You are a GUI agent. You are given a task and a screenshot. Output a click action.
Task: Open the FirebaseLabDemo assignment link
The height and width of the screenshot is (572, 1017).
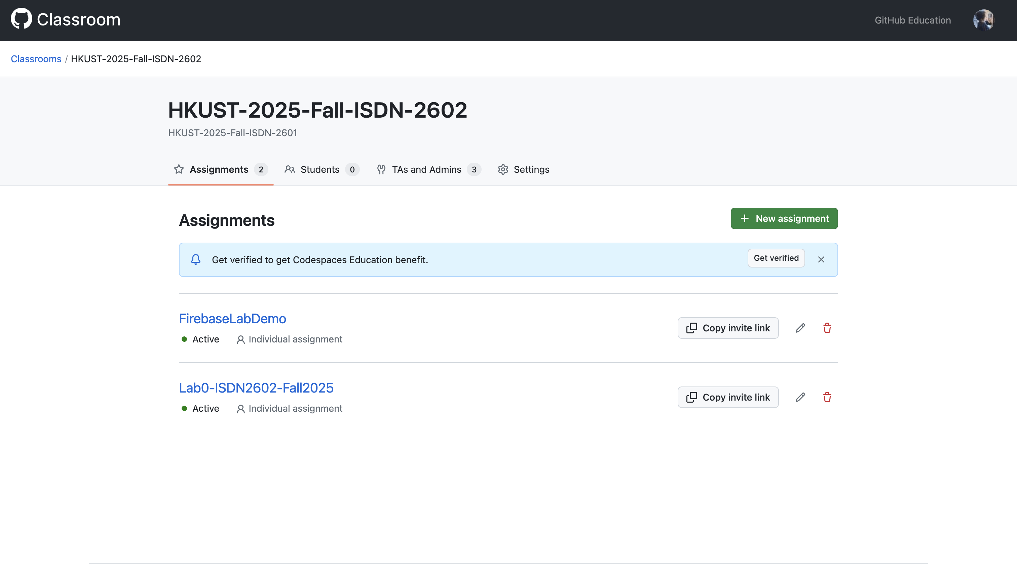[232, 319]
